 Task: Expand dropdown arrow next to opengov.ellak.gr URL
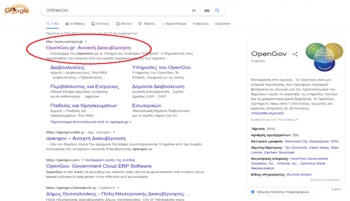(x=114, y=133)
